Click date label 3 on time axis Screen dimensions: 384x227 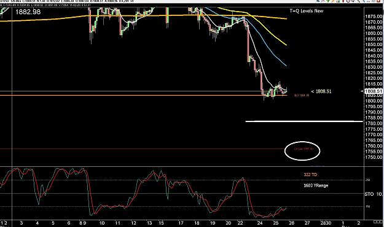click(22, 223)
